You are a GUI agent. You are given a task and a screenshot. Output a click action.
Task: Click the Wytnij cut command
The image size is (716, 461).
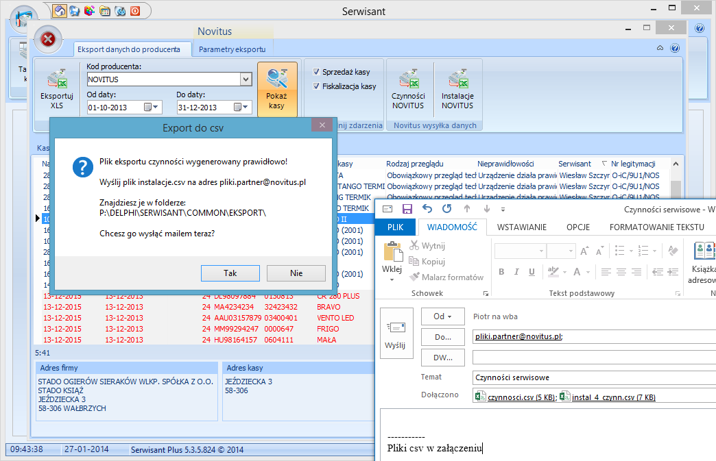tap(427, 246)
